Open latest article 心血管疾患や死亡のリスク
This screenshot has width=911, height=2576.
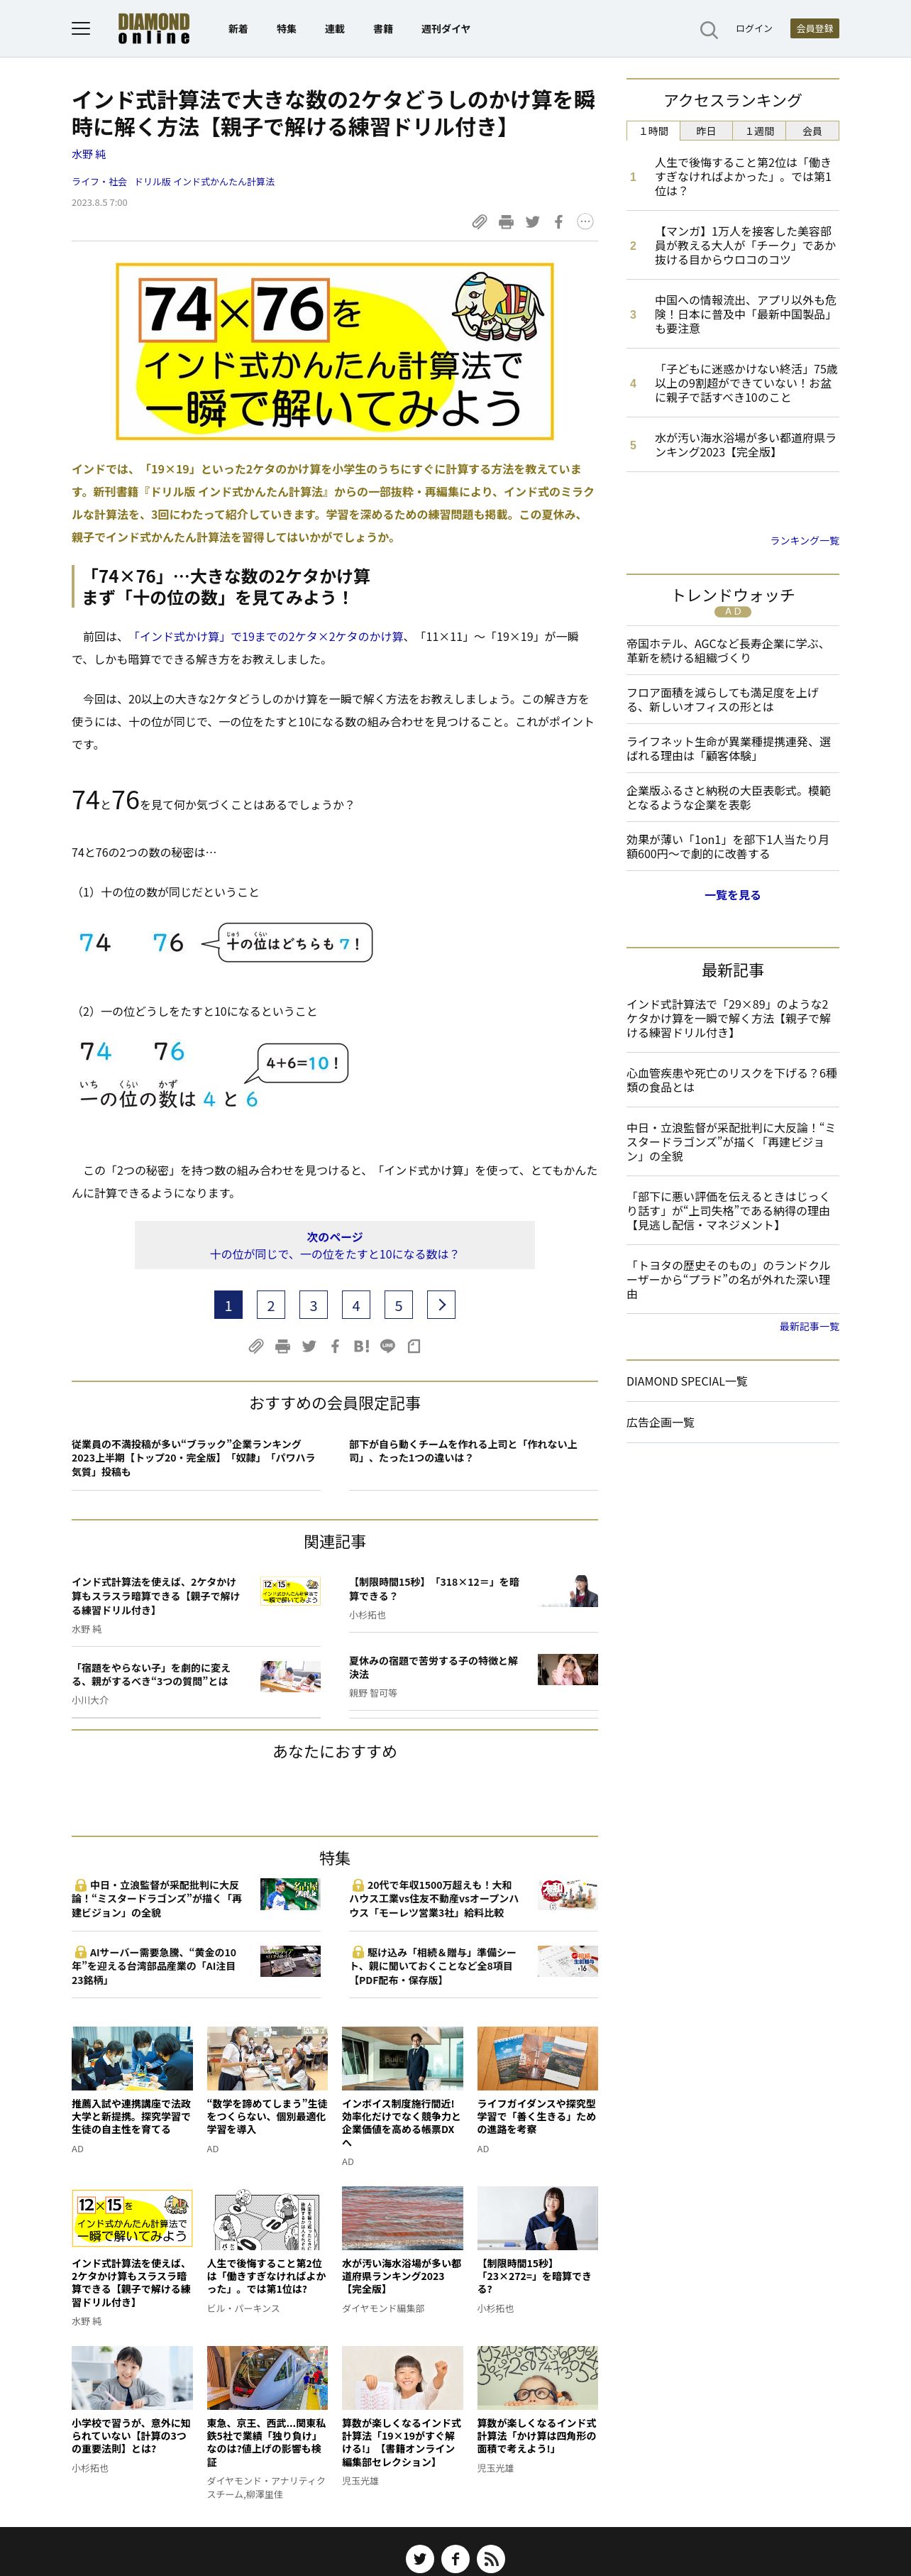tap(732, 1080)
